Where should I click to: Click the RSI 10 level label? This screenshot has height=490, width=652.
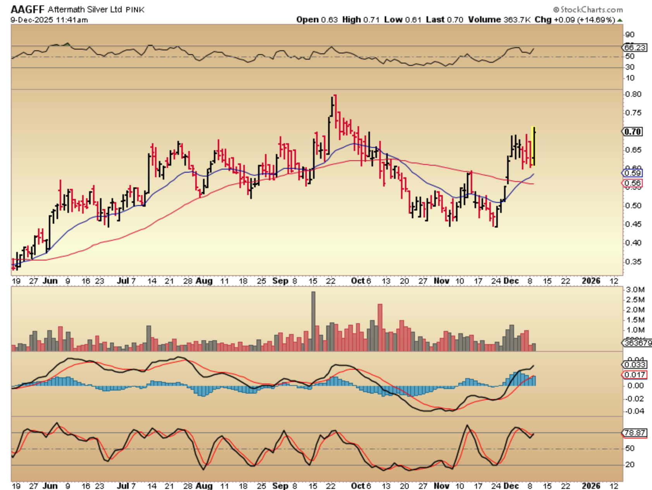click(630, 78)
